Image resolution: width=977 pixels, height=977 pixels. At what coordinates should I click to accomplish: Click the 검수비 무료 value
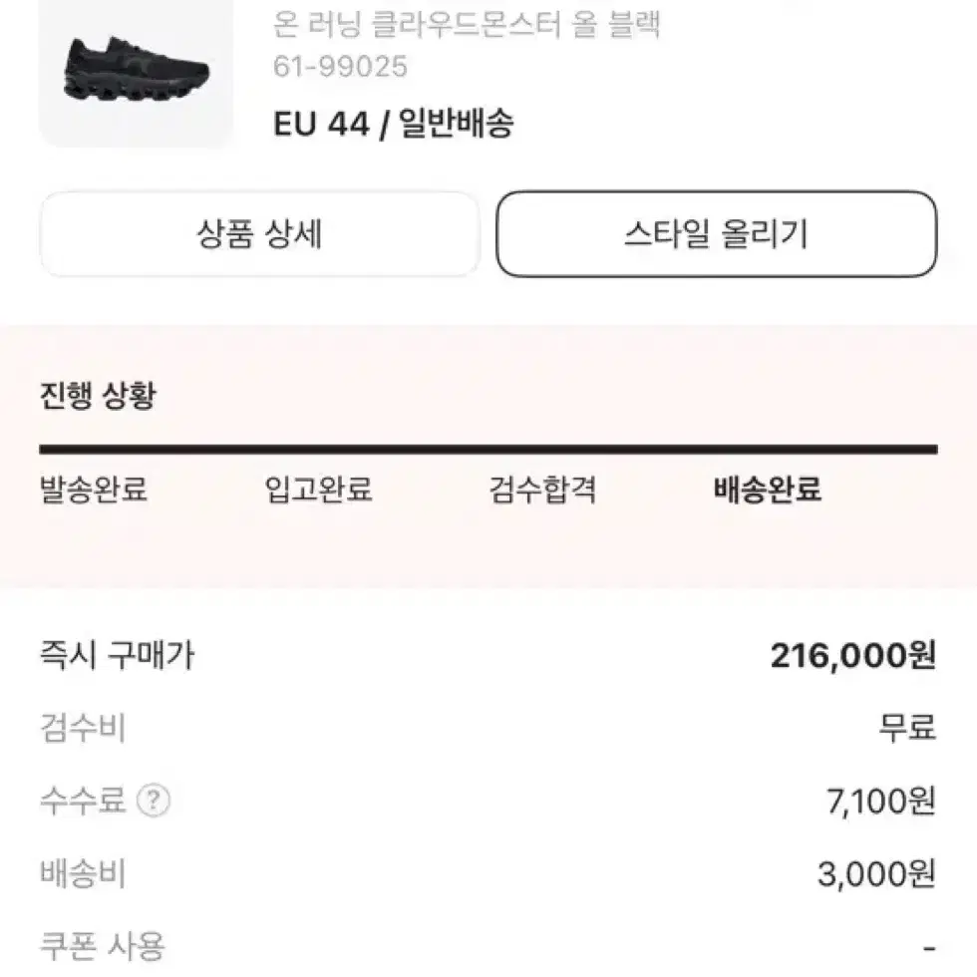point(907,728)
